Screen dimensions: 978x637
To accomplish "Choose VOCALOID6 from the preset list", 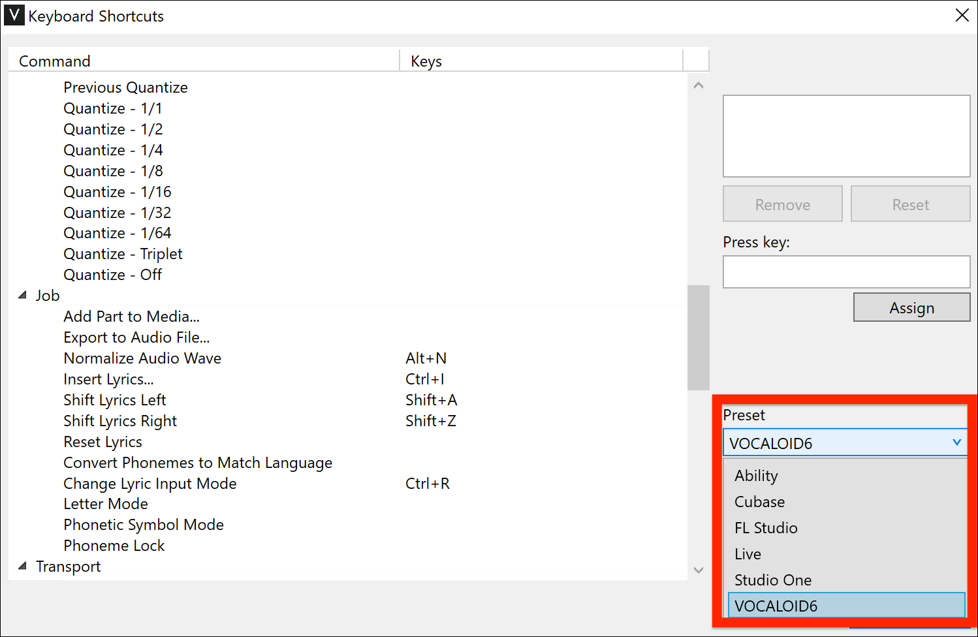I will (x=776, y=605).
